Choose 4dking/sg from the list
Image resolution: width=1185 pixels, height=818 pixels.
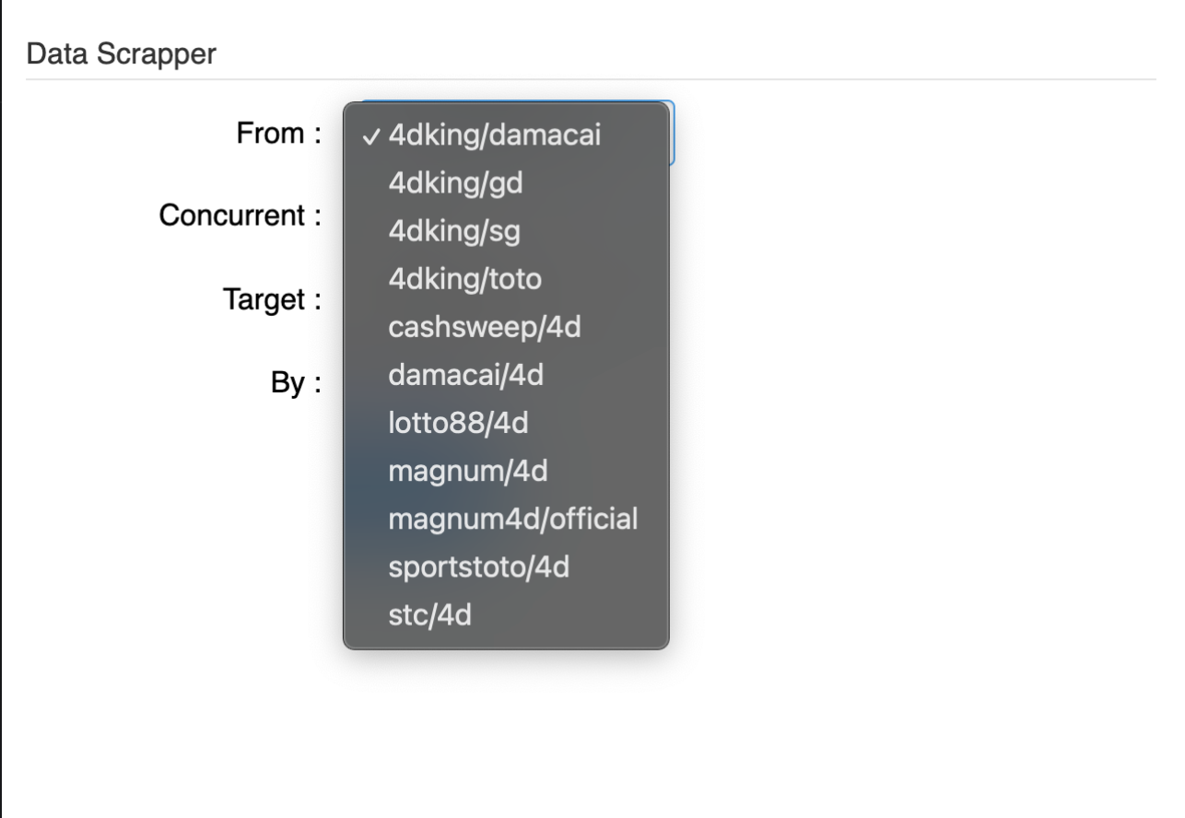(506, 231)
